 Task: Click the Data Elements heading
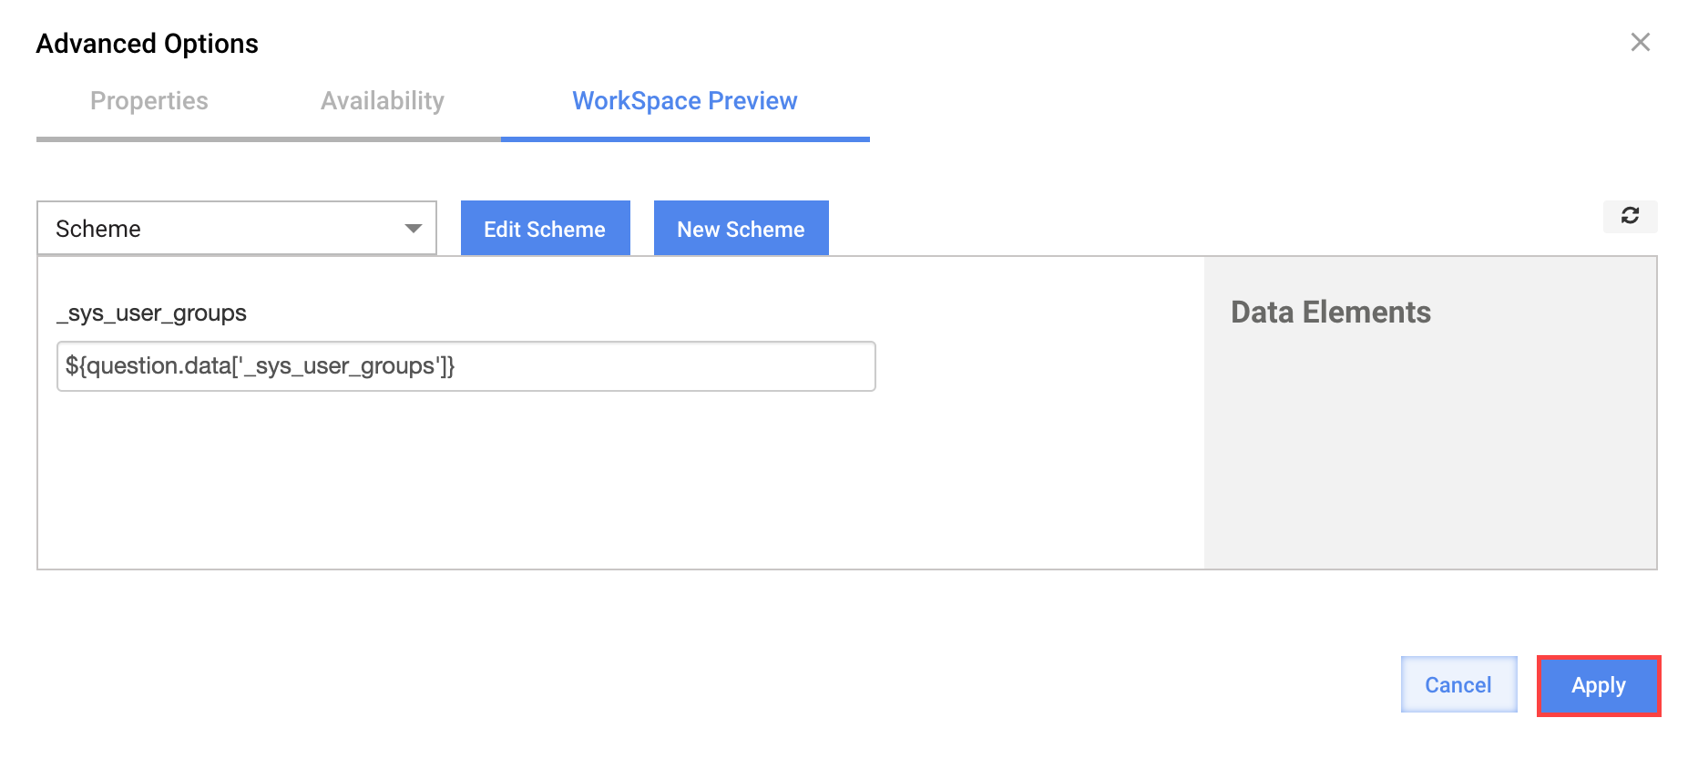(x=1331, y=313)
